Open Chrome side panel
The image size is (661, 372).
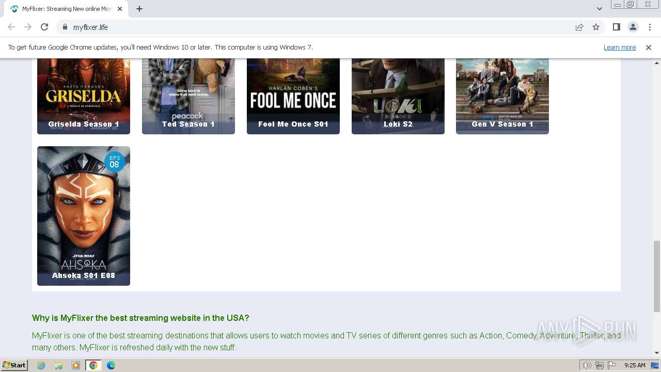616,27
